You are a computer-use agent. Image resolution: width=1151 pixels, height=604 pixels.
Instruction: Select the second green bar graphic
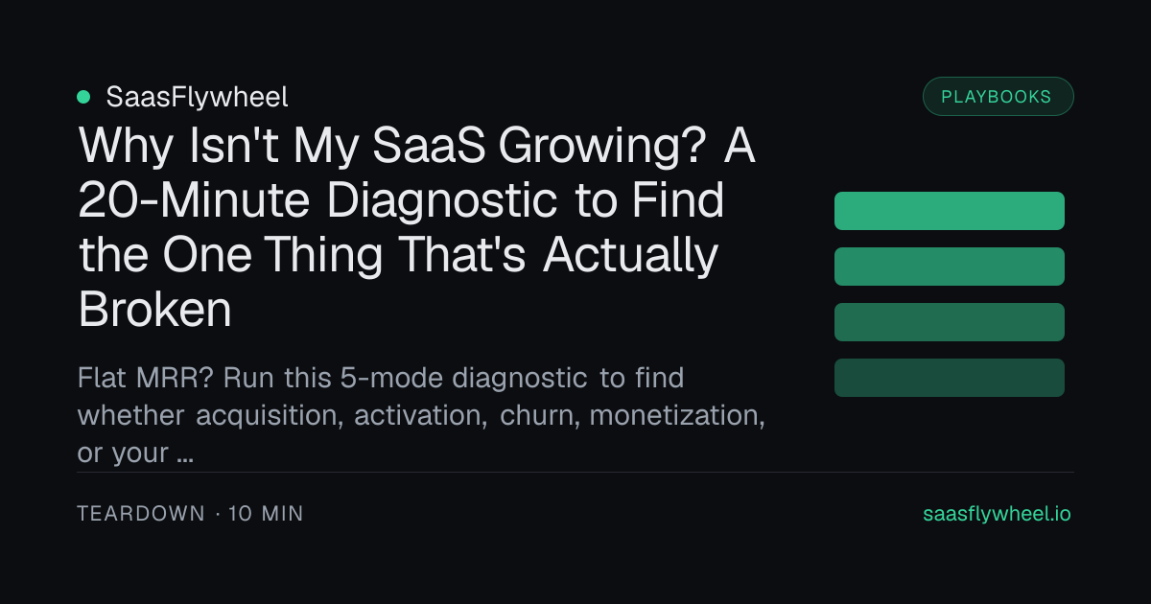(950, 267)
